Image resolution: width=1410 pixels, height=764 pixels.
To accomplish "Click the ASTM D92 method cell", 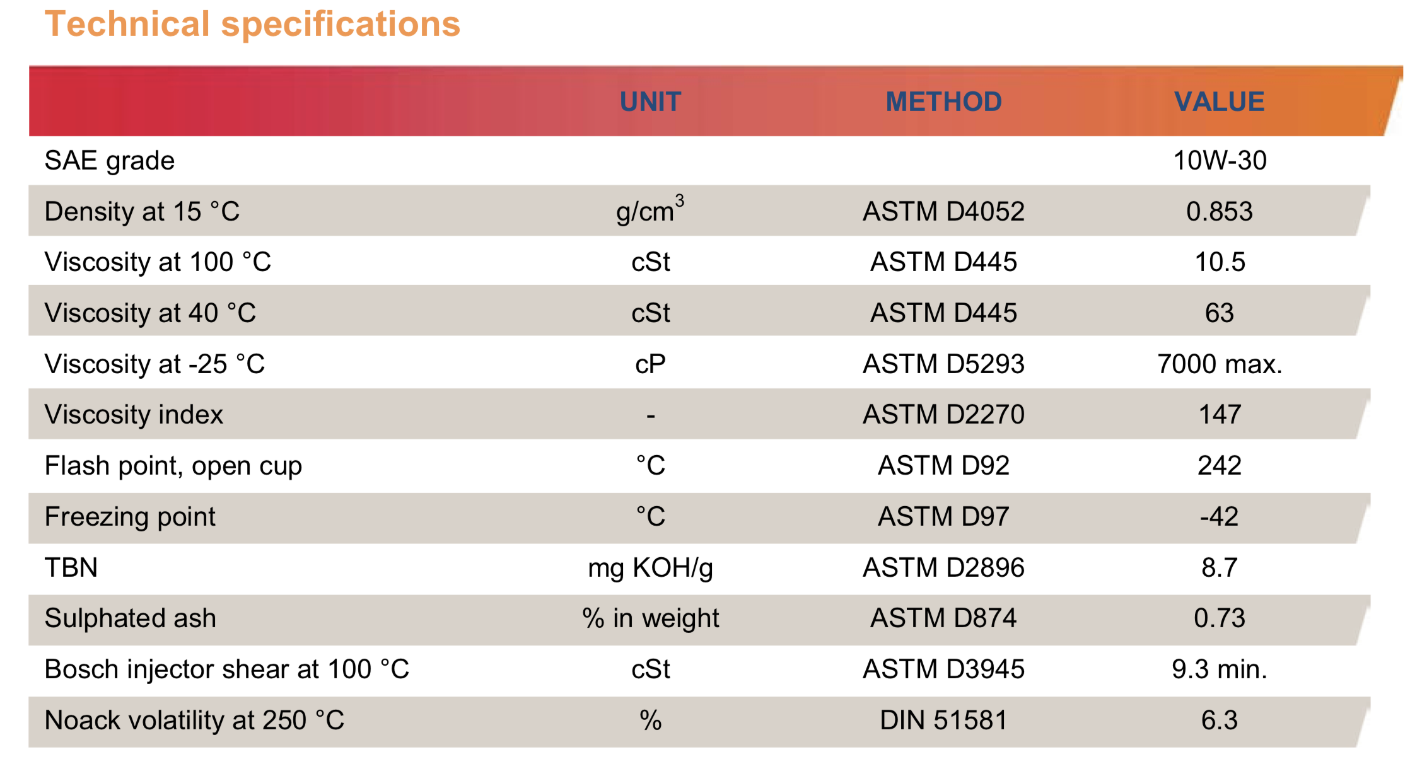I will click(x=943, y=465).
